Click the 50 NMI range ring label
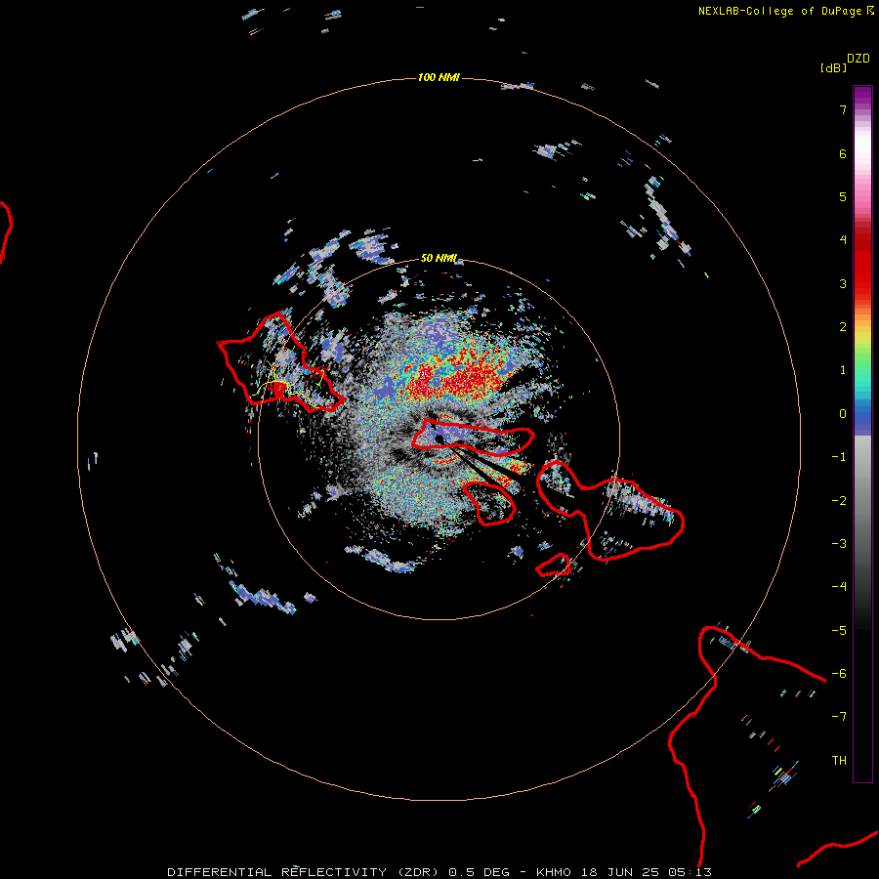 pos(439,258)
